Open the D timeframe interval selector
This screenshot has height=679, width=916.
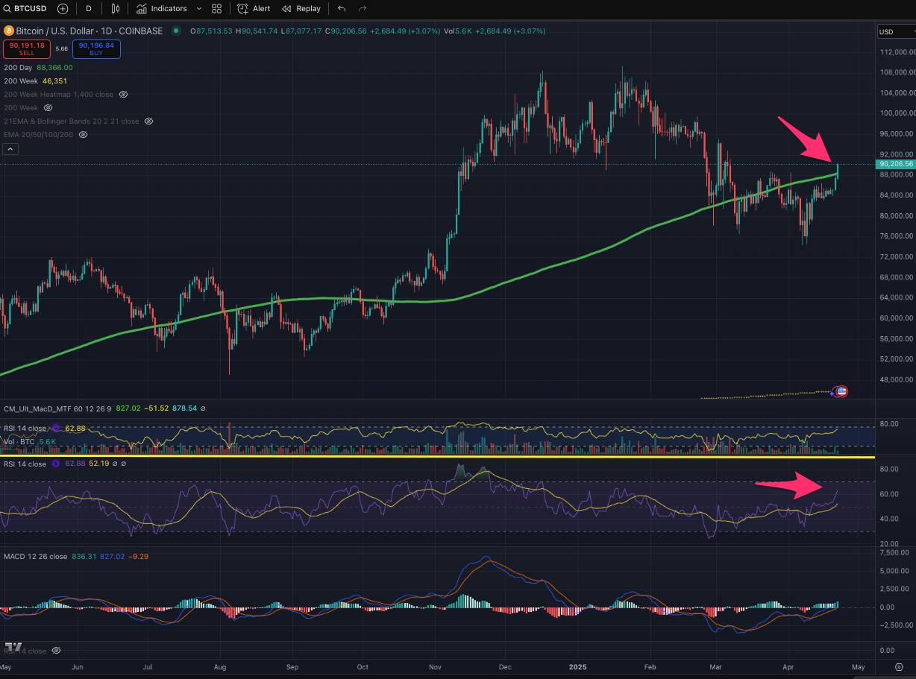89,8
